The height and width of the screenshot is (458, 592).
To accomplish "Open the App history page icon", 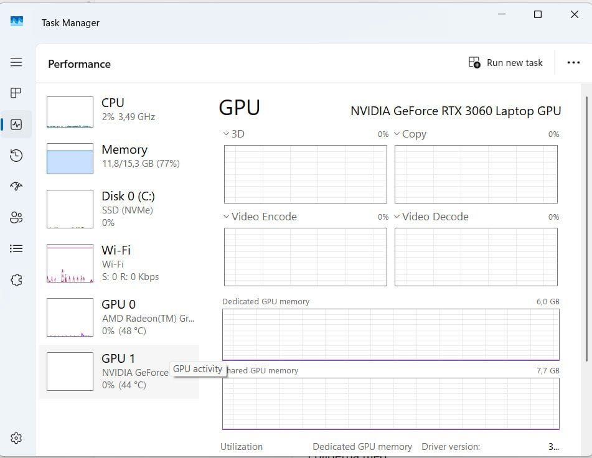I will [16, 156].
